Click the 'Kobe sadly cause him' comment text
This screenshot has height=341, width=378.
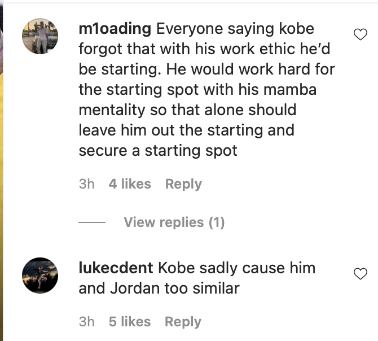[x=237, y=268]
